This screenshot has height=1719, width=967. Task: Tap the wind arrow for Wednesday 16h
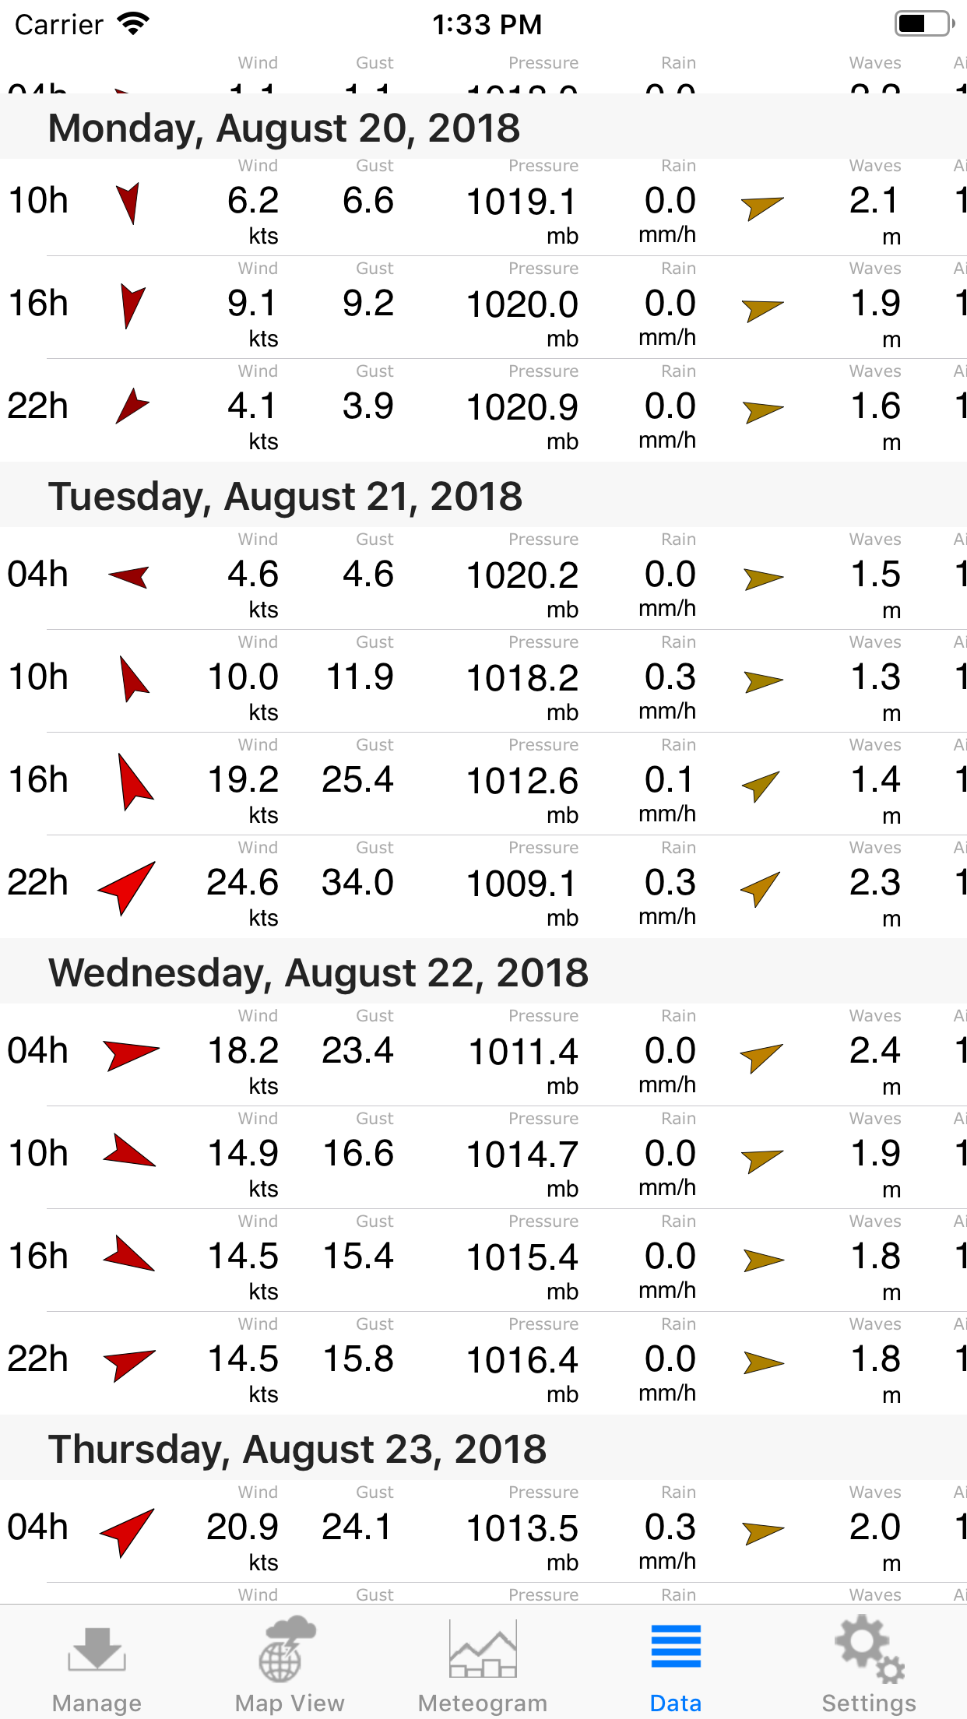(129, 1254)
